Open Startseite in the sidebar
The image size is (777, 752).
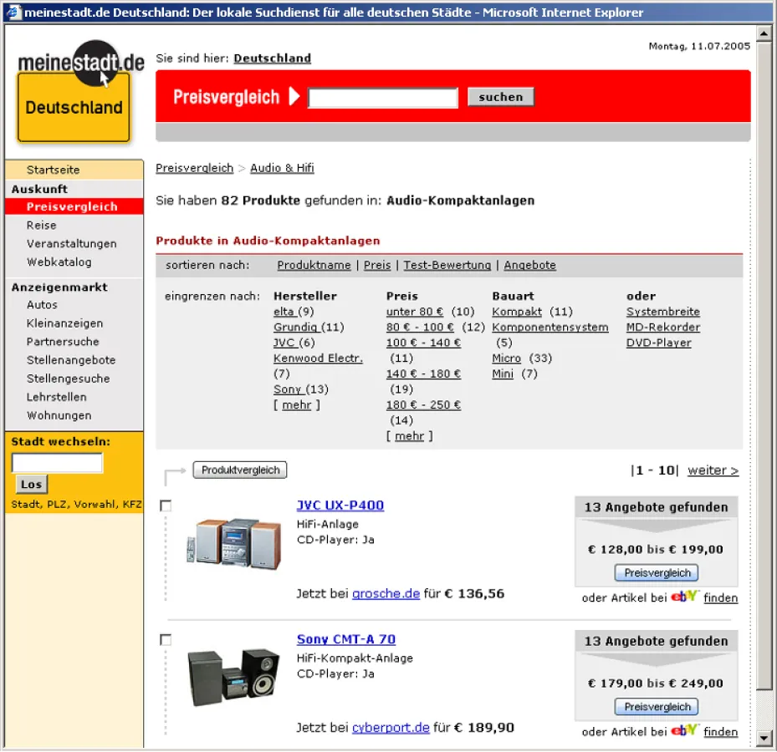53,170
